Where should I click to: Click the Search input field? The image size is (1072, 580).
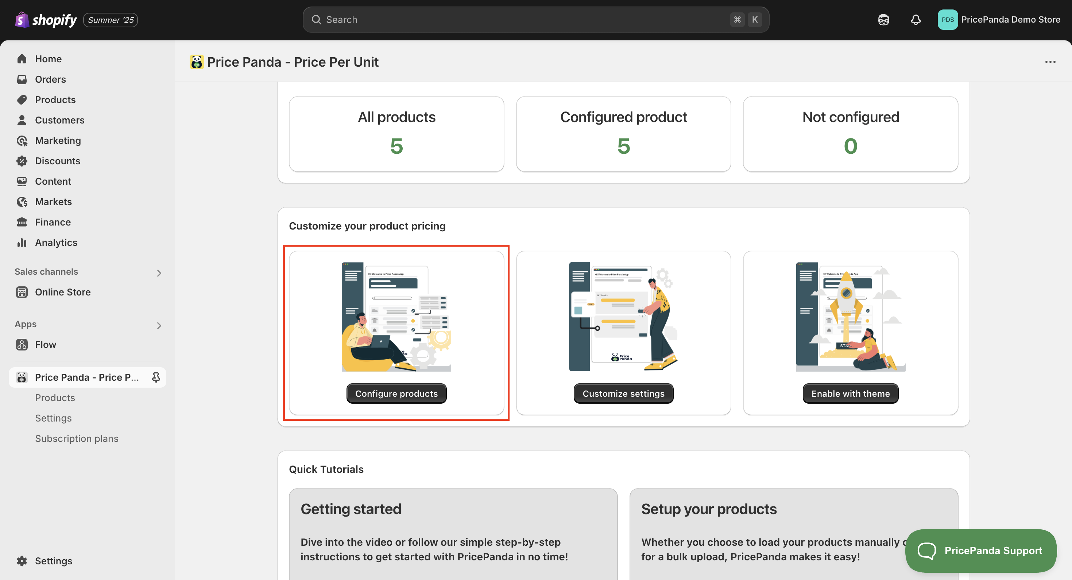click(535, 20)
